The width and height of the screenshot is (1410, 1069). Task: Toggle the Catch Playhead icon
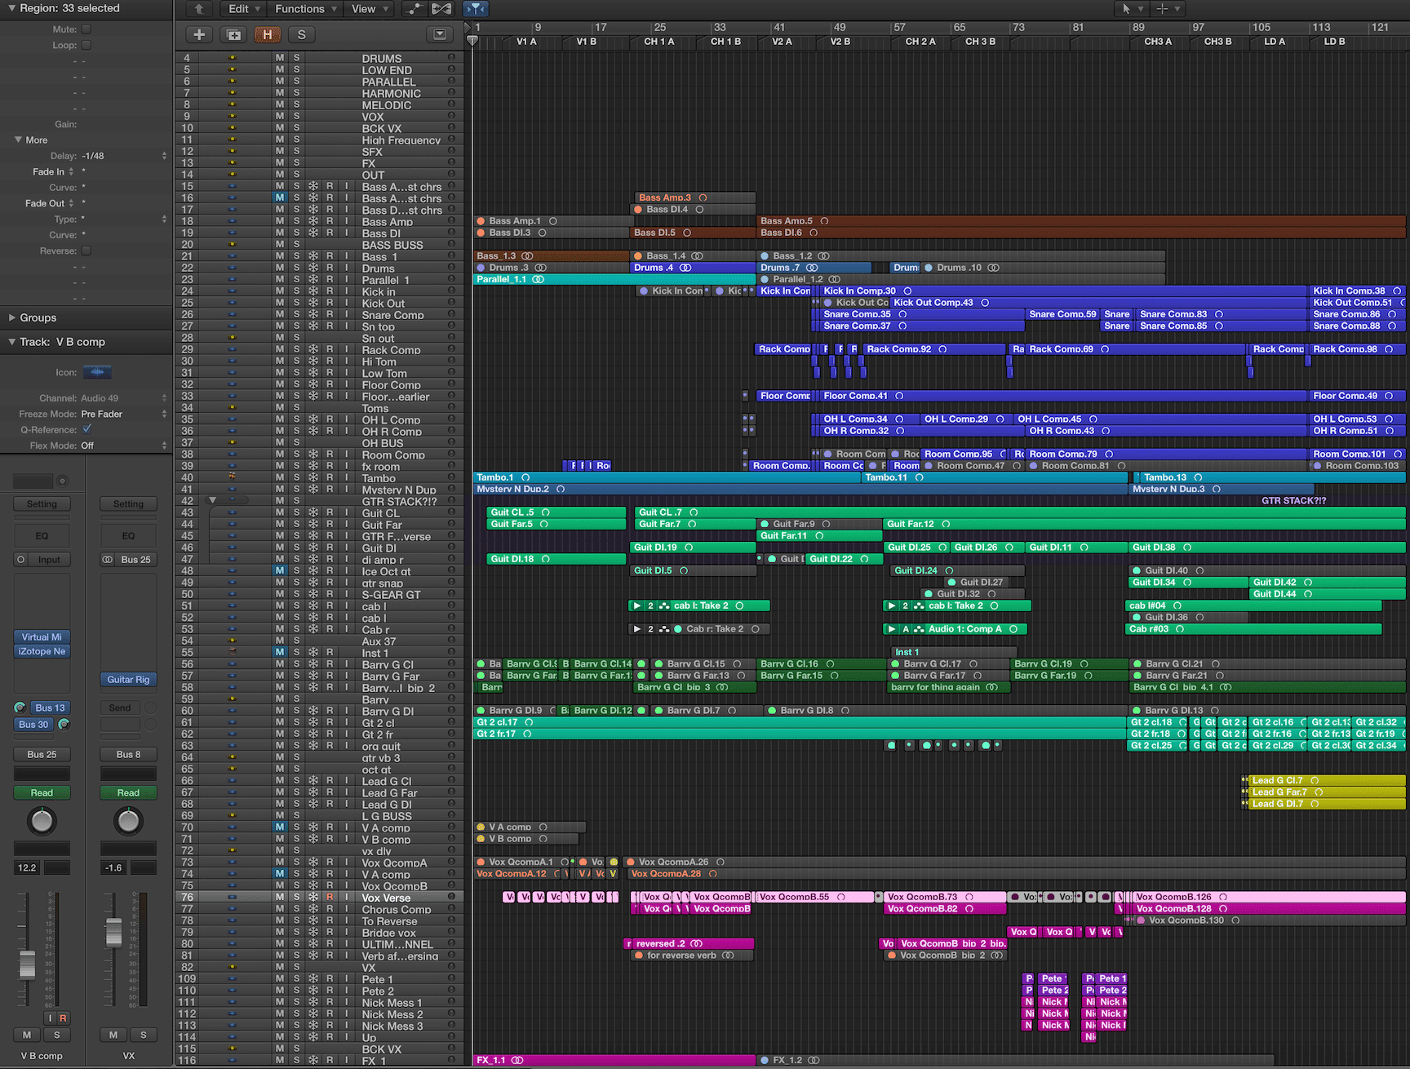[x=475, y=9]
